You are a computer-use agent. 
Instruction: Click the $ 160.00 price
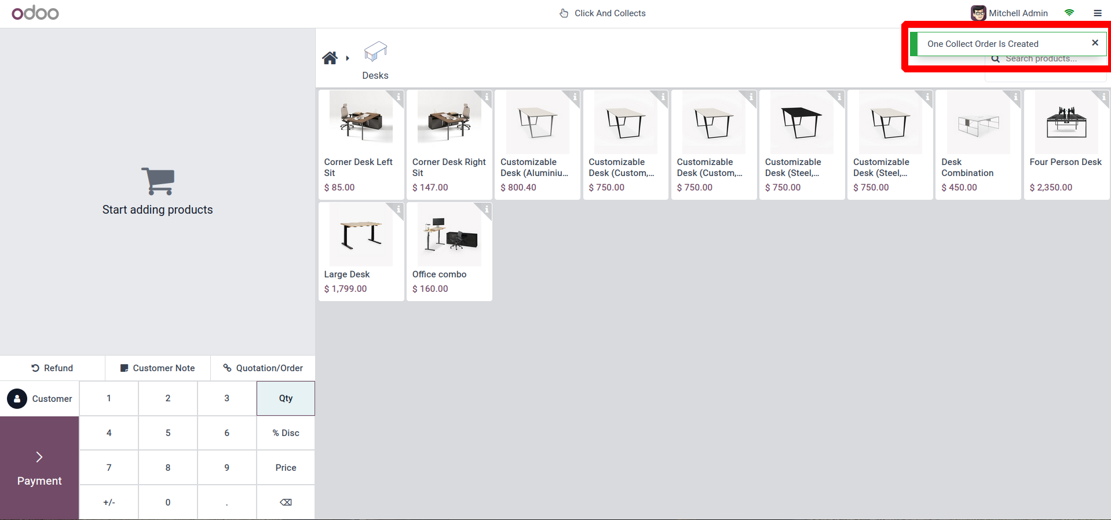[x=430, y=289]
